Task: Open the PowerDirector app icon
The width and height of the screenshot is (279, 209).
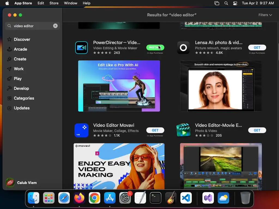Action: pos(81,47)
